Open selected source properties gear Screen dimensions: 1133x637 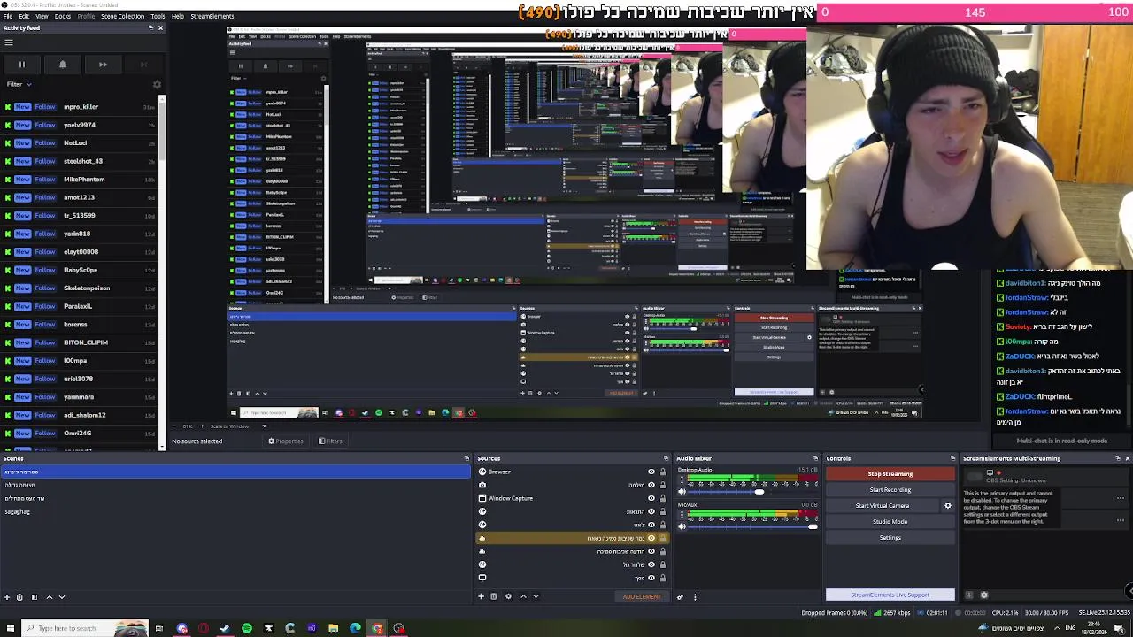(508, 596)
